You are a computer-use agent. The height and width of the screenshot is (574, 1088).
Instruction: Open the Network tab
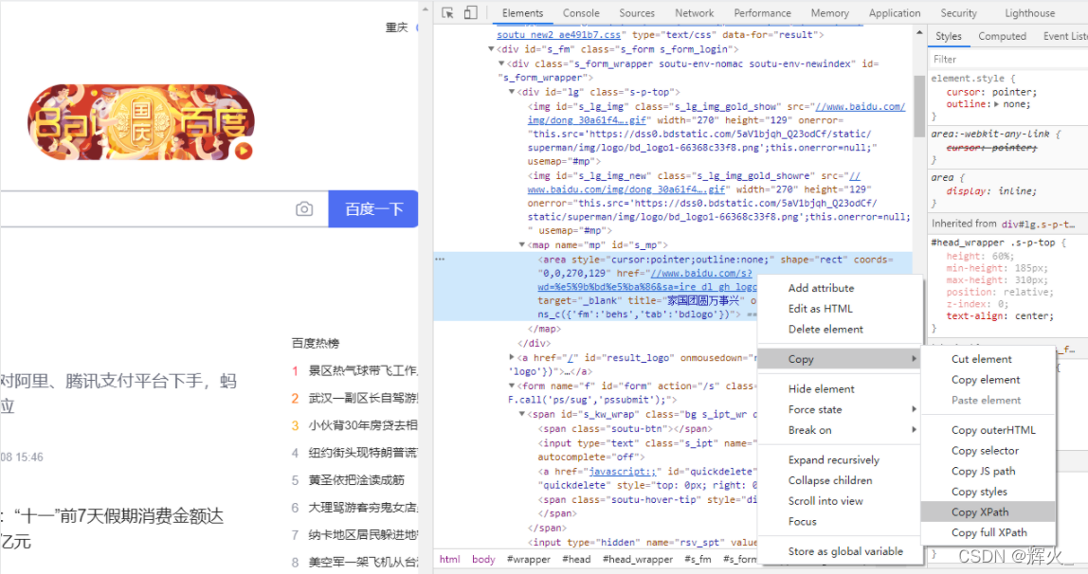[694, 12]
